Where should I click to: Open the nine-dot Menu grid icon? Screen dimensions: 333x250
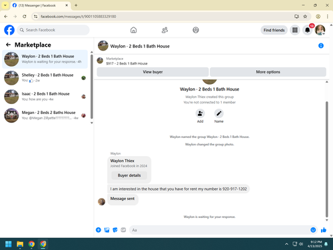coord(295,30)
